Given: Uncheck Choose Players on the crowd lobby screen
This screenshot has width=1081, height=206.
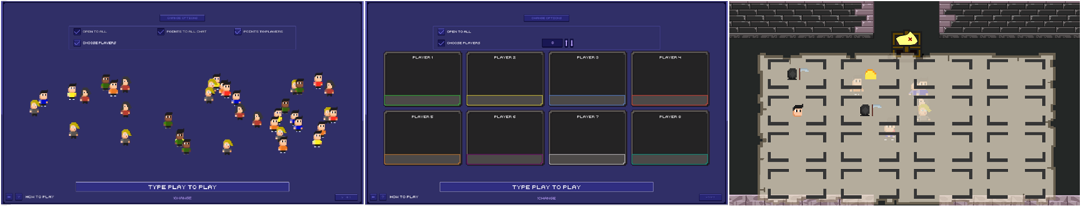Looking at the screenshot, I should tap(77, 43).
